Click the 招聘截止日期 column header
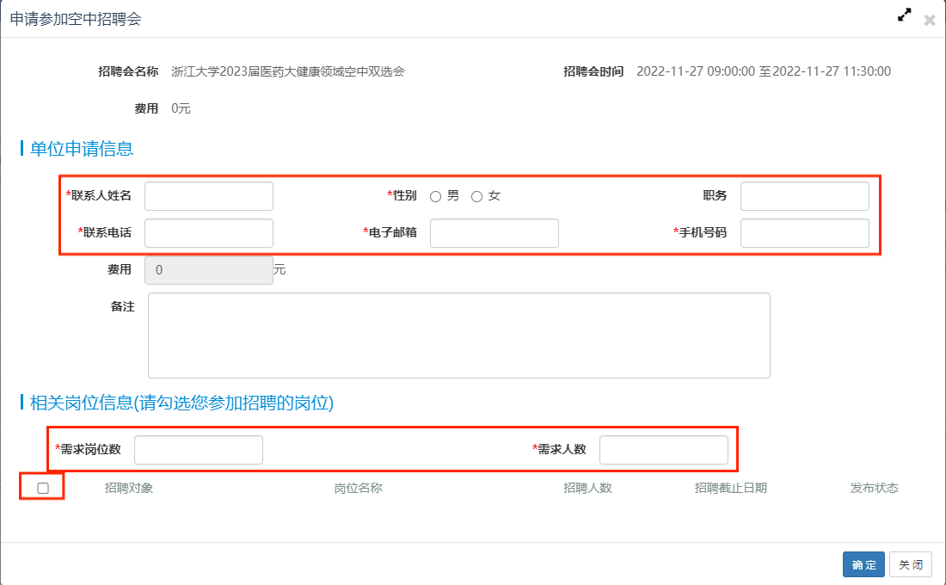The image size is (946, 585). click(x=730, y=488)
